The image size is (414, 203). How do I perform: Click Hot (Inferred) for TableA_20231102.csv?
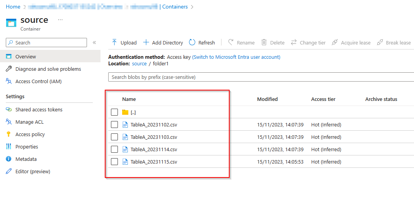[326, 125]
